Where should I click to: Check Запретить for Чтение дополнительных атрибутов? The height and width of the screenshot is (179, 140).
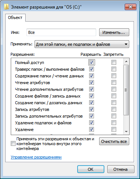114,89
